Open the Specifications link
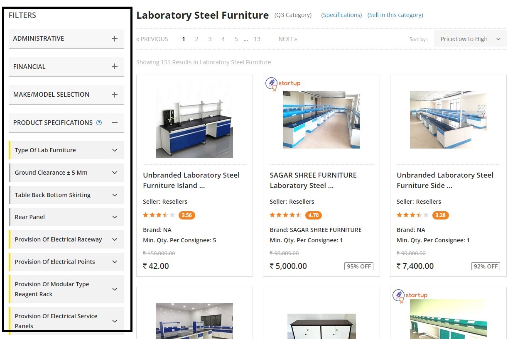Image resolution: width=525 pixels, height=339 pixels. pos(341,15)
